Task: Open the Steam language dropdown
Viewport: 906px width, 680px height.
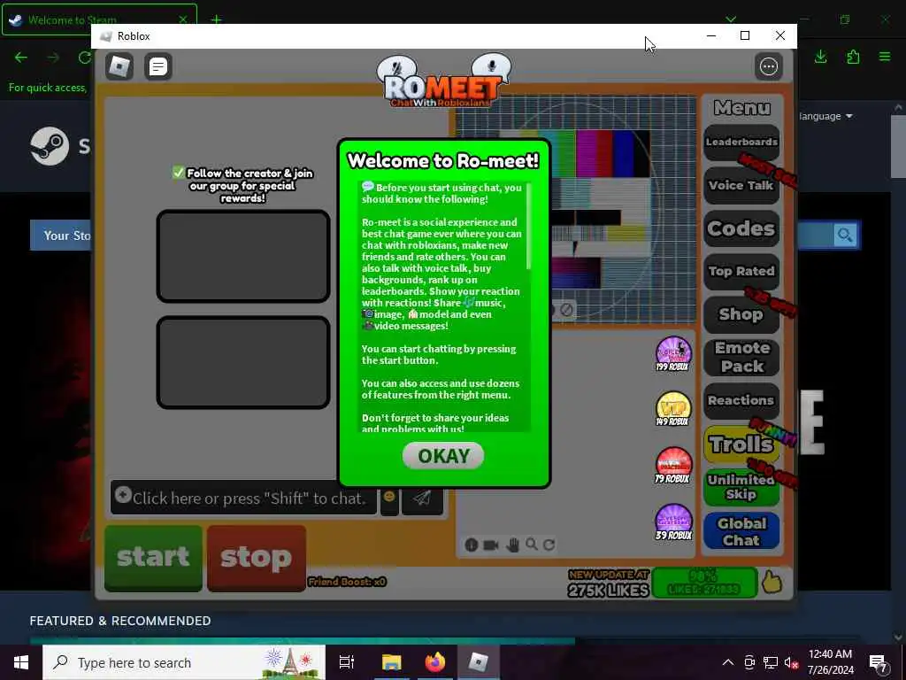Action: (826, 116)
